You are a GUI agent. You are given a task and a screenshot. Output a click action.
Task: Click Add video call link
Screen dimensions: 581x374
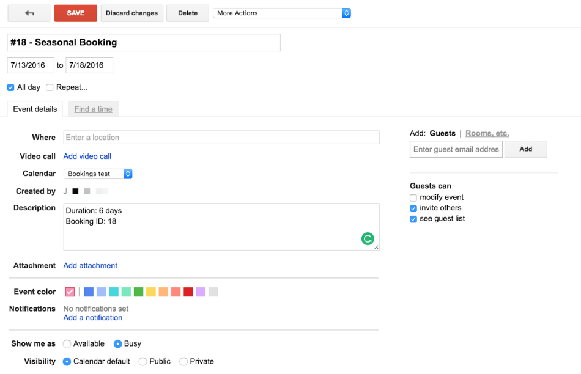[87, 156]
